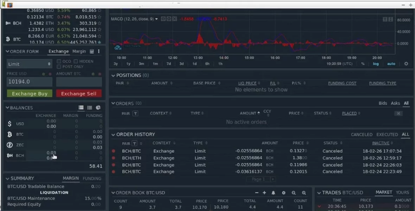
Task: Unstar the BTC/USD 10,174 ticker row
Action: pyautogui.click(x=100, y=42)
